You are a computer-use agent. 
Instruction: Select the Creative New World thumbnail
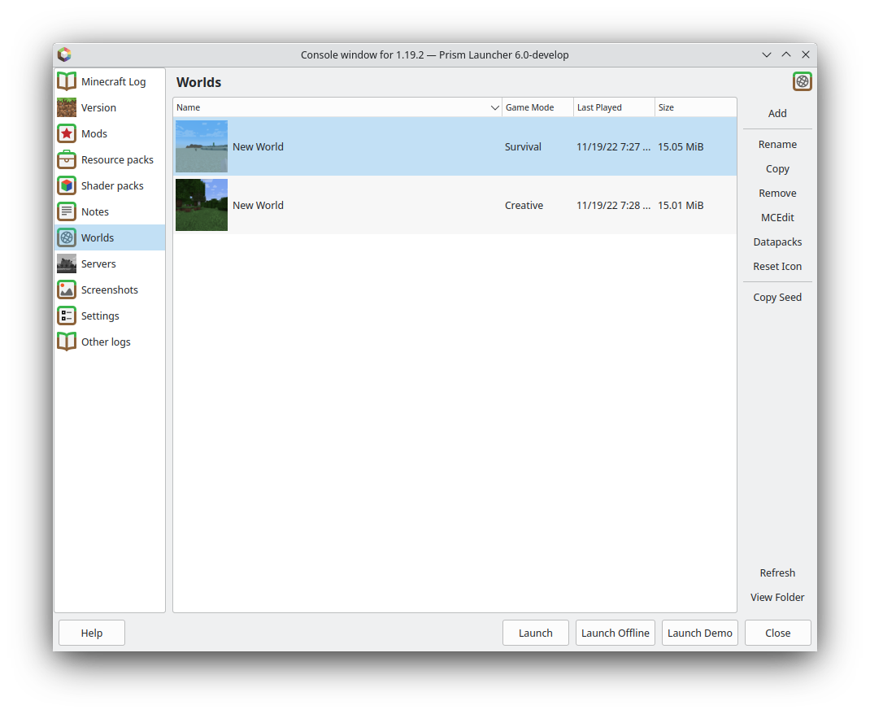tap(202, 205)
